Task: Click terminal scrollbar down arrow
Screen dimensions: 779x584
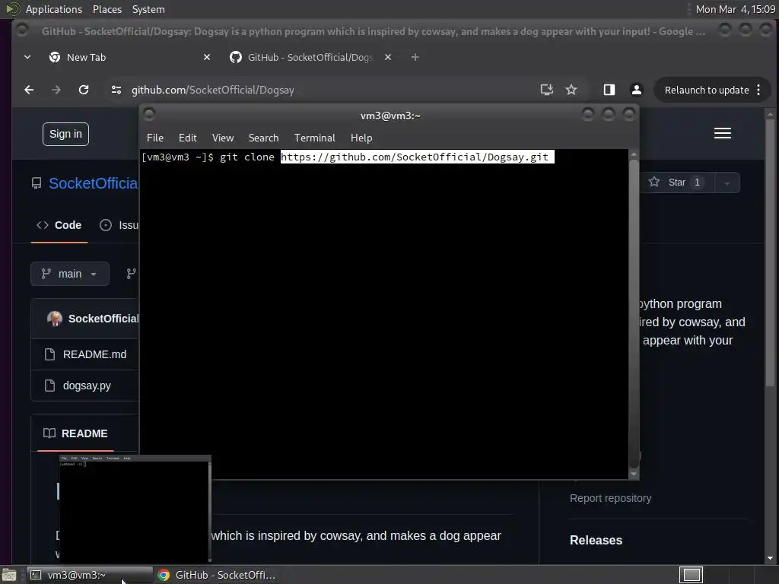Action: pyautogui.click(x=634, y=474)
